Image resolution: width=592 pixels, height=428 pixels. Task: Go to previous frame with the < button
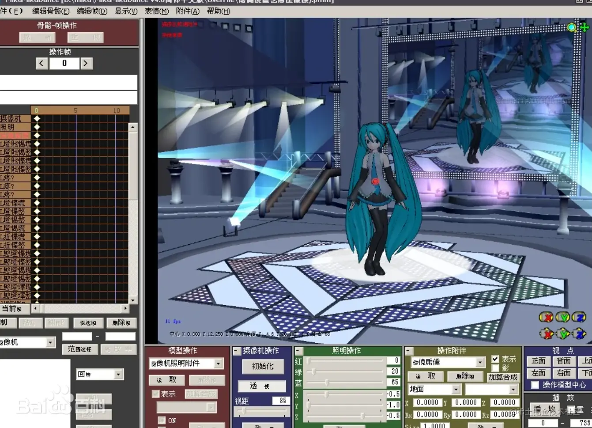(41, 63)
